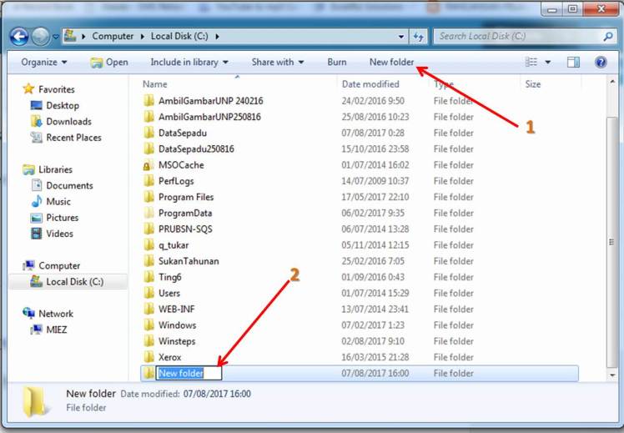Click the Change your view icon

531,63
